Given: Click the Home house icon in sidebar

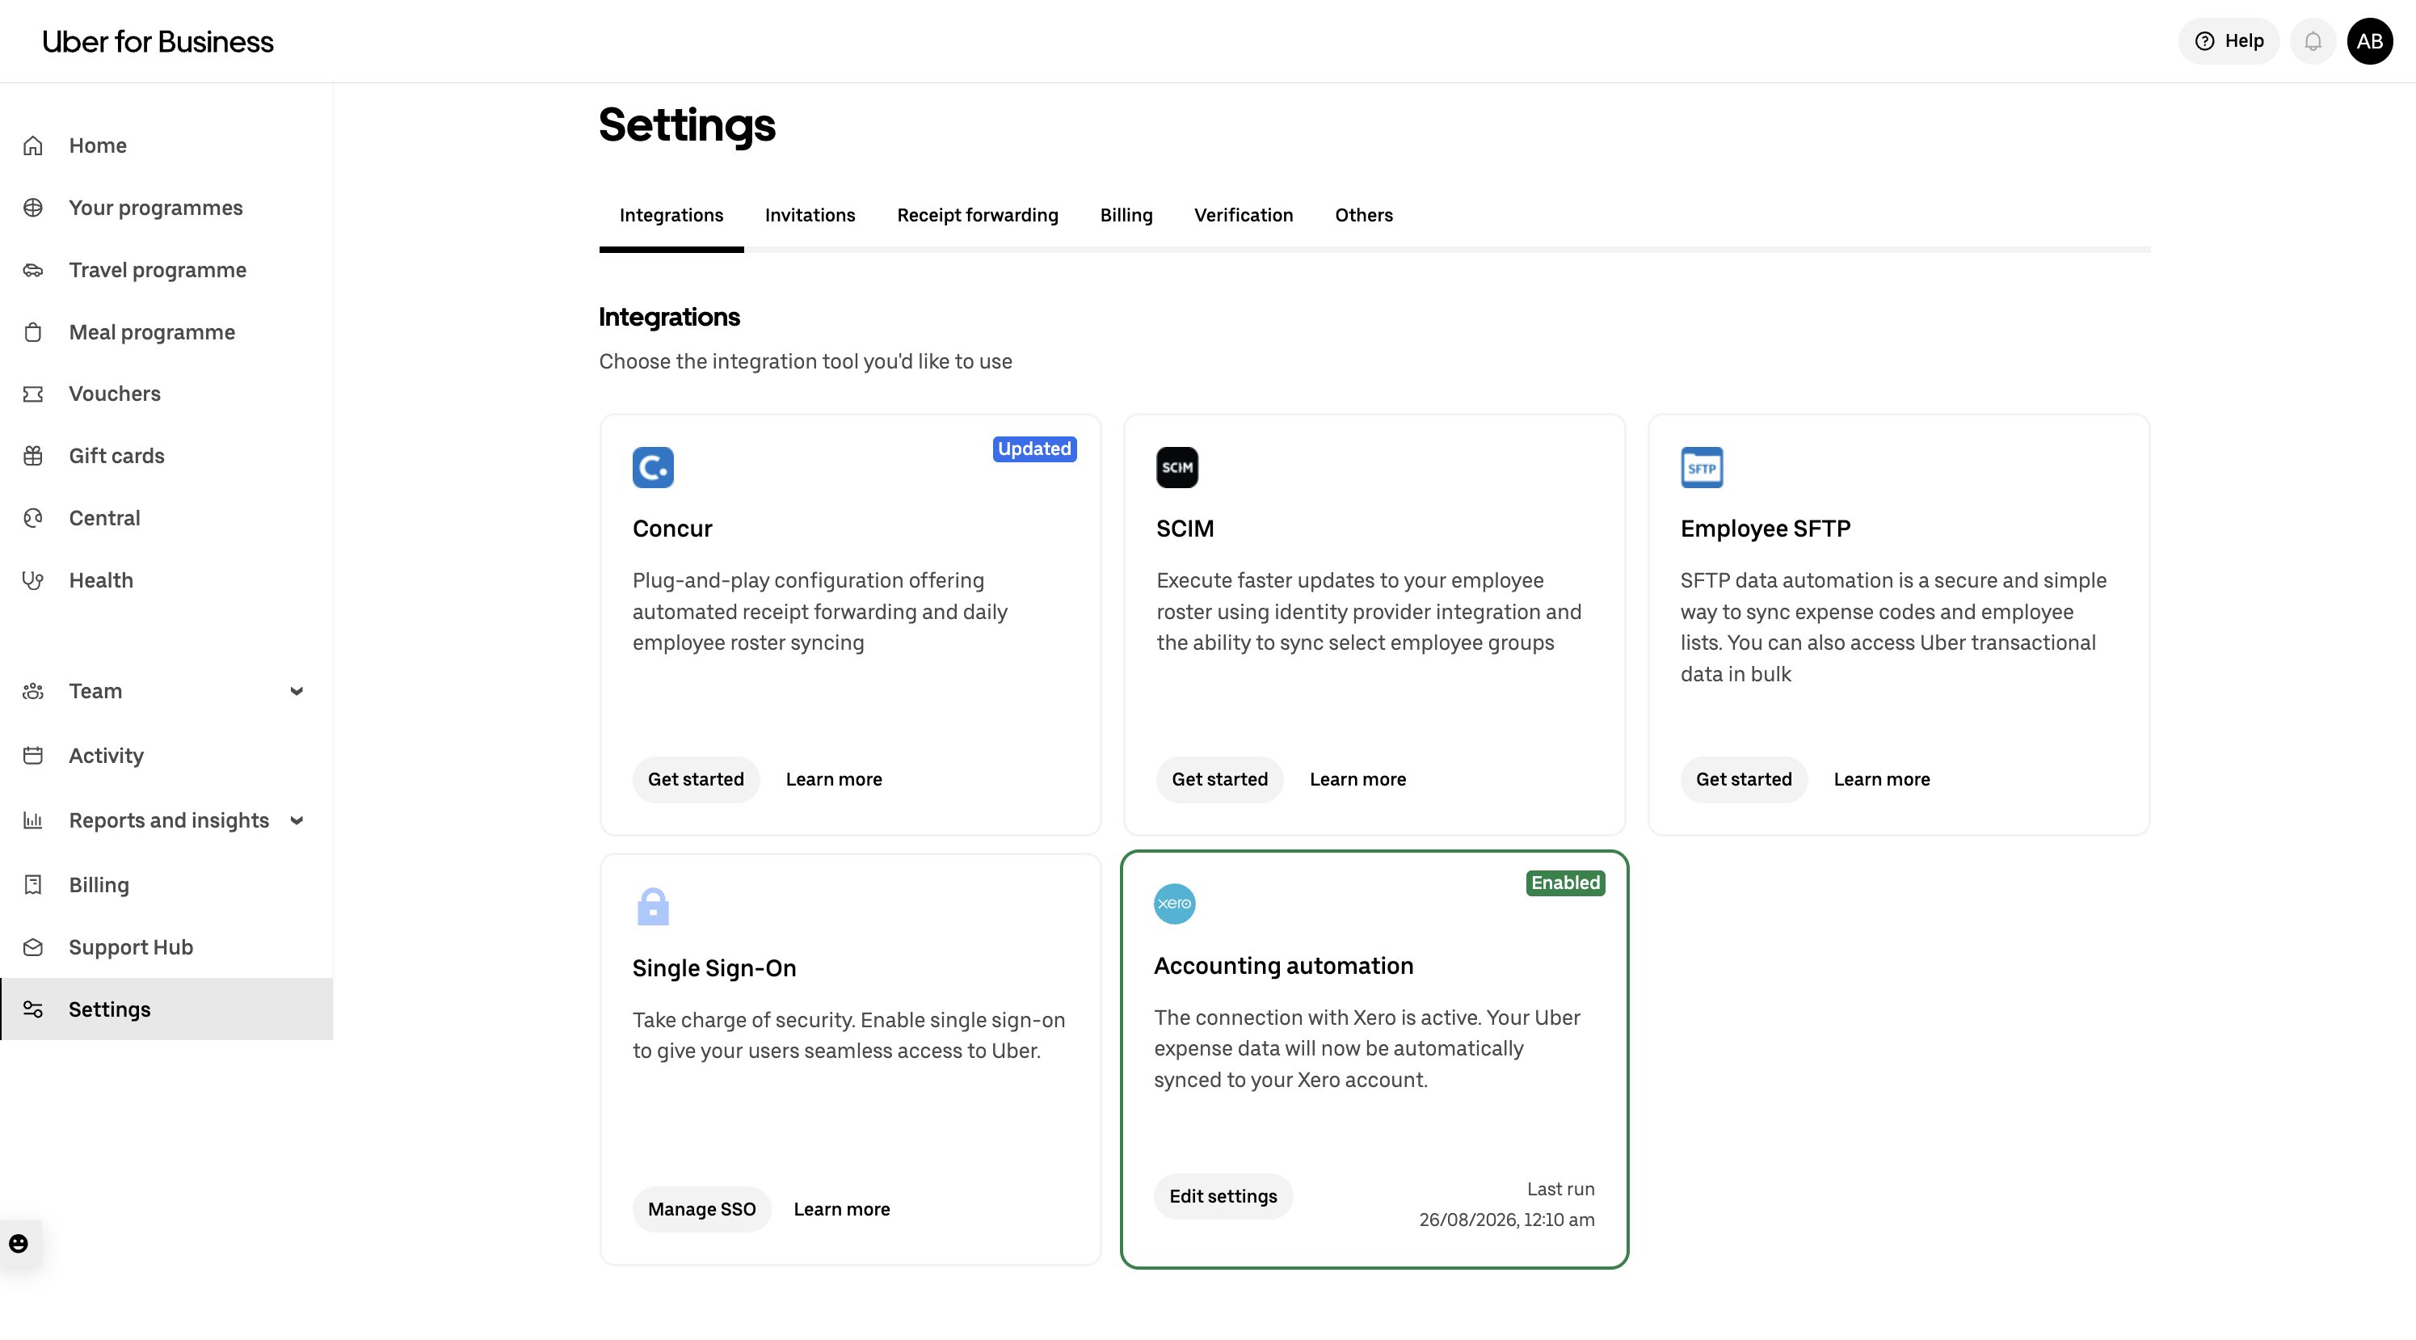Looking at the screenshot, I should (x=33, y=145).
